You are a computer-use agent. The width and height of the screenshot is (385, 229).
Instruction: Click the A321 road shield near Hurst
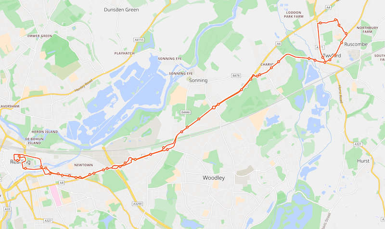click(358, 145)
